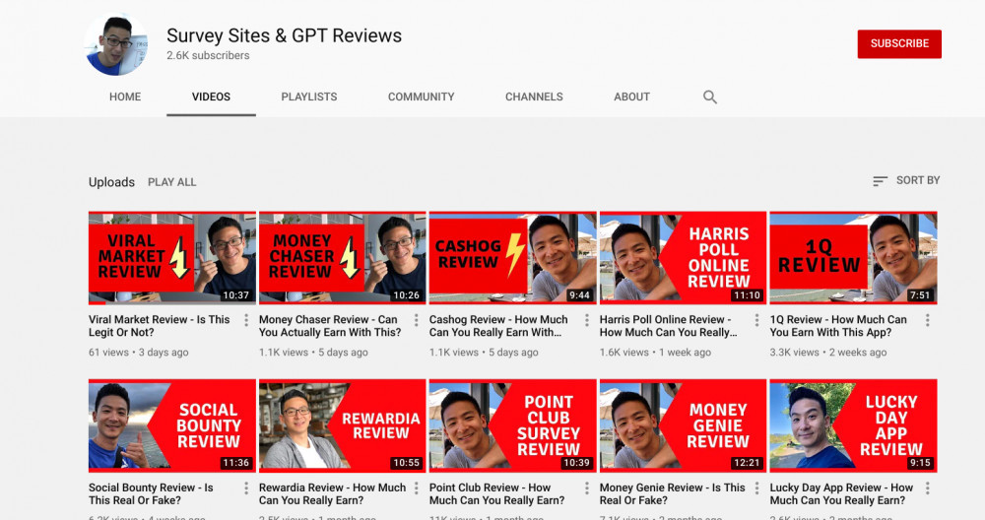985x520 pixels.
Task: Open the Sort By icon menu
Action: point(880,181)
